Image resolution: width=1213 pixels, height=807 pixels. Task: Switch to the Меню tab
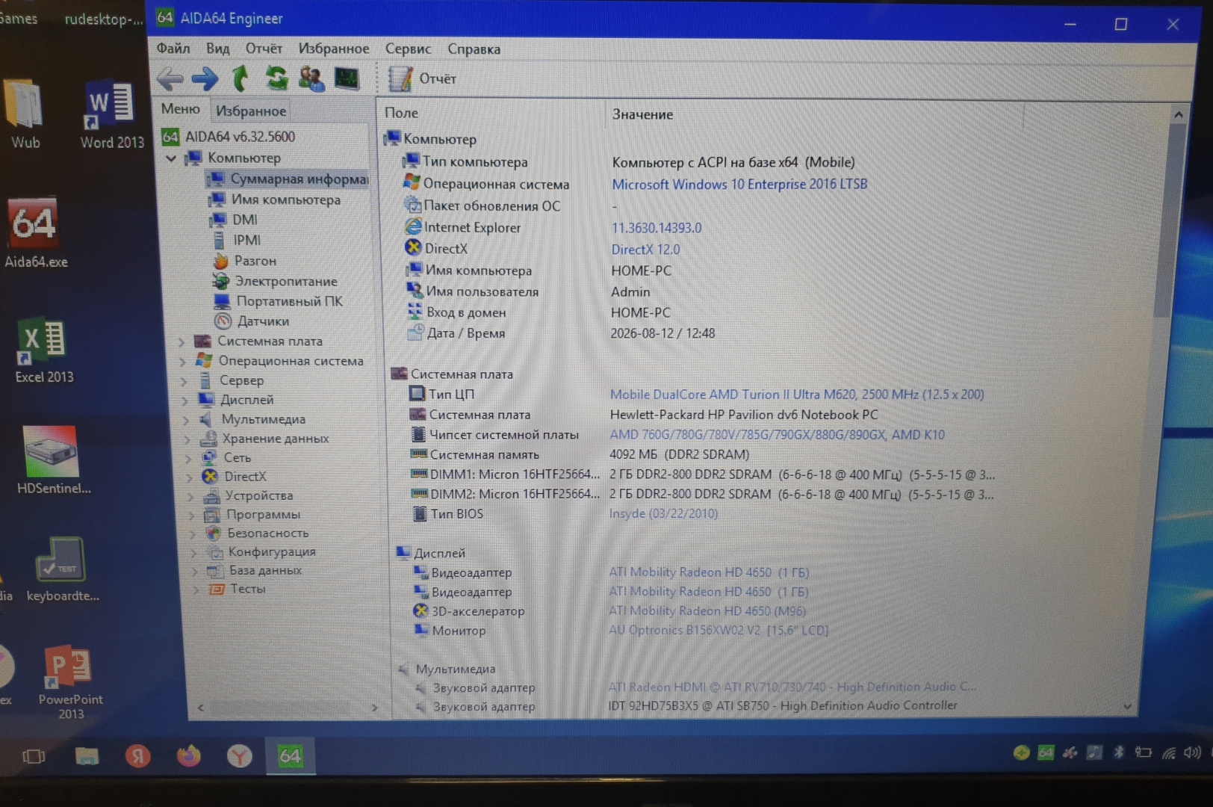(x=181, y=109)
